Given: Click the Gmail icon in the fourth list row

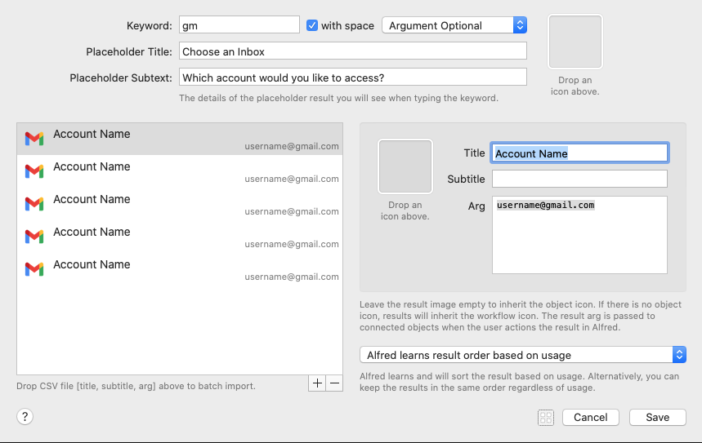Looking at the screenshot, I should [x=34, y=237].
